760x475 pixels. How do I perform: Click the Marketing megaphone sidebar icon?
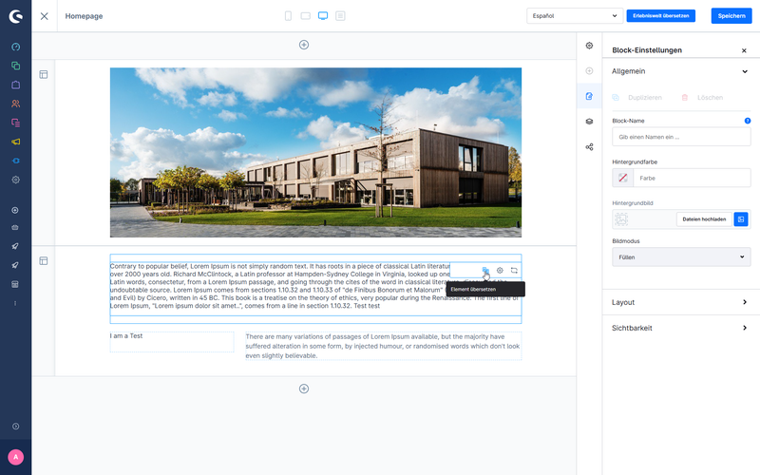tap(15, 142)
